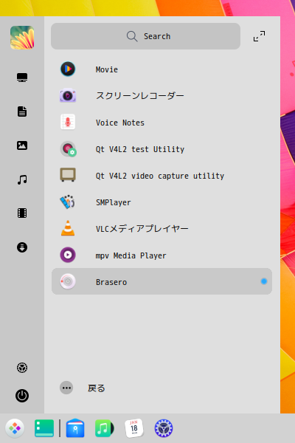Viewport: 295px width, 443px height.
Task: Click the blue dot beside Brasero
Action: click(x=264, y=281)
